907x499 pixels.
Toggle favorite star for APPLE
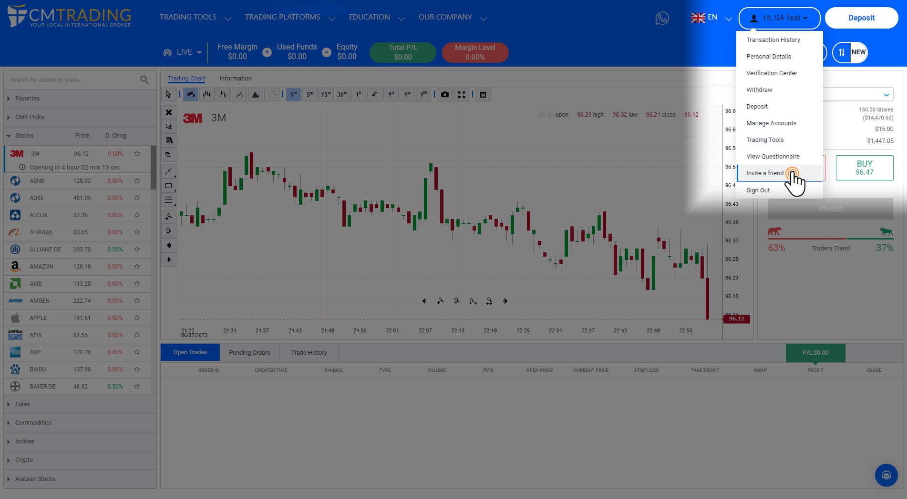click(137, 318)
